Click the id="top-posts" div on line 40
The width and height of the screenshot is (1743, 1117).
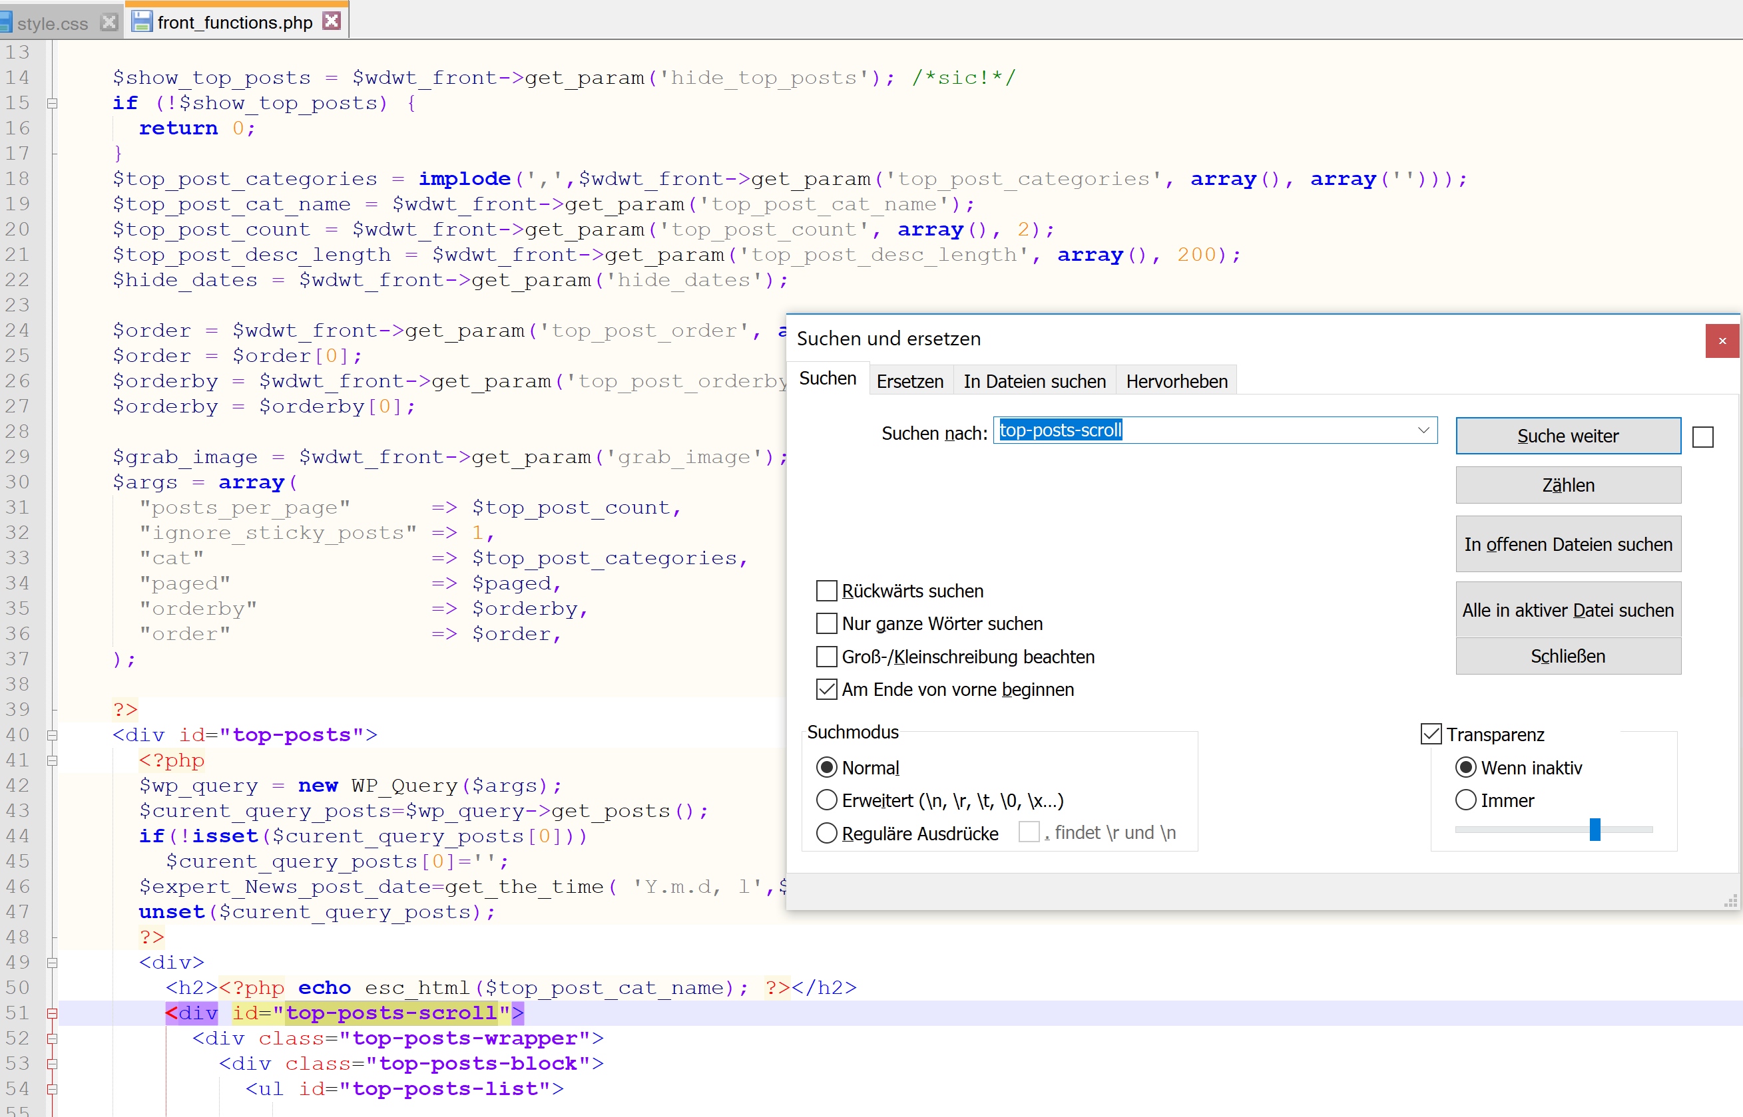[244, 734]
